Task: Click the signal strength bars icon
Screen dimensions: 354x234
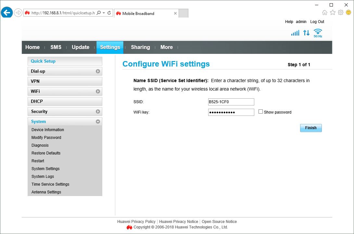Action: (x=295, y=32)
